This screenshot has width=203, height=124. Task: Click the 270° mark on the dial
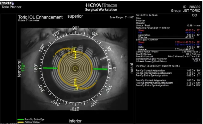click(x=75, y=109)
